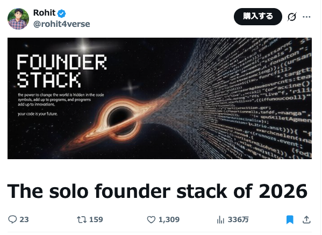
Task: Click the FOUNDER STACK pixel title in banner
Action: (x=62, y=71)
